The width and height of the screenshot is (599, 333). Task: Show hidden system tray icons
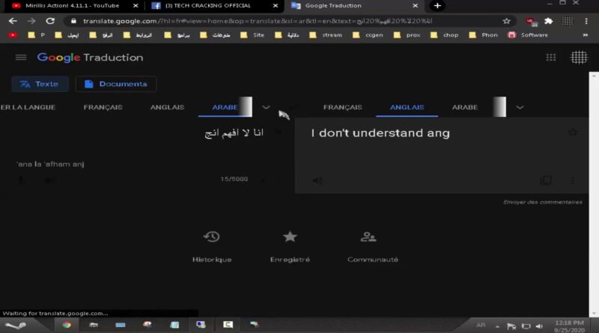tap(497, 326)
